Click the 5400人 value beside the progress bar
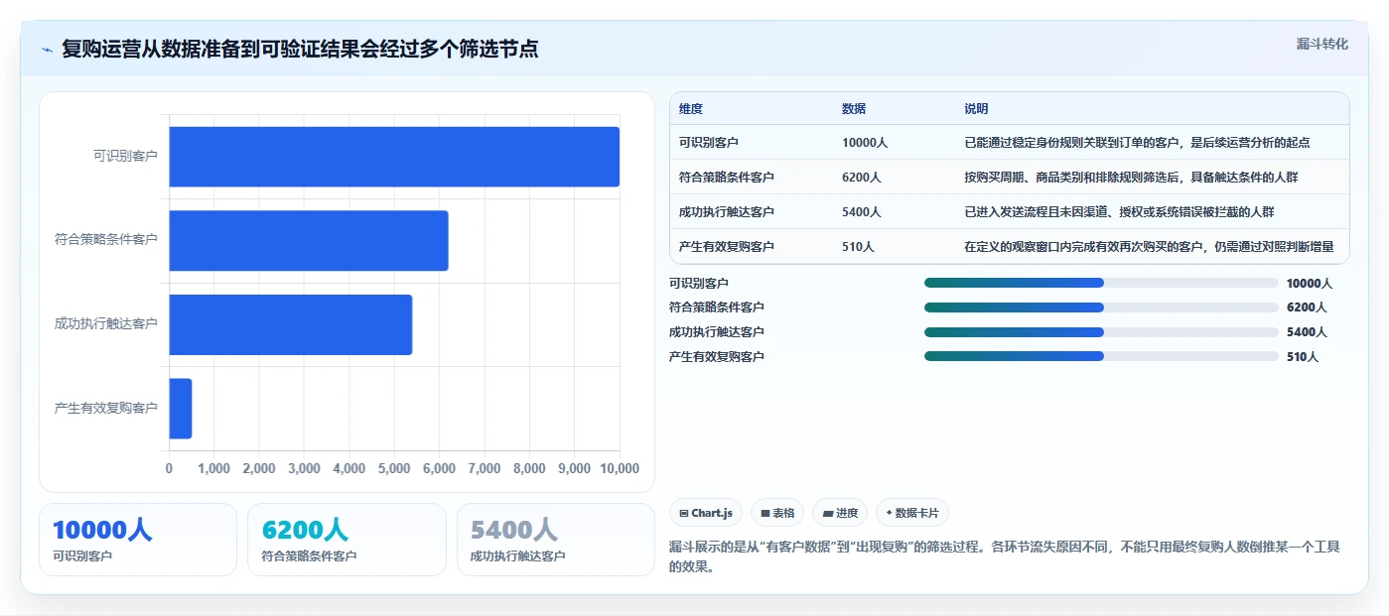The height and width of the screenshot is (616, 1389). pos(1307,332)
